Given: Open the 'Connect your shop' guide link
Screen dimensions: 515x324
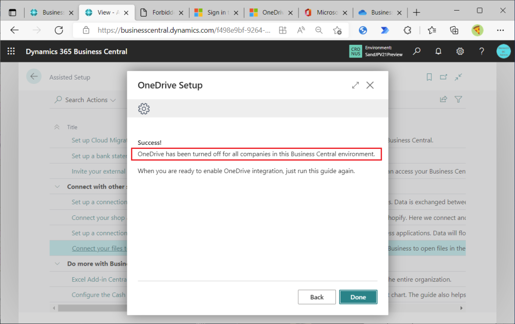Looking at the screenshot, I should pos(98,217).
